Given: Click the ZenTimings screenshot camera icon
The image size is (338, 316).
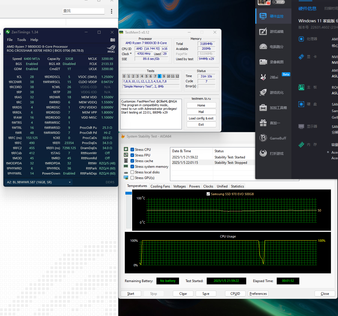Looking at the screenshot, I should 112,40.
